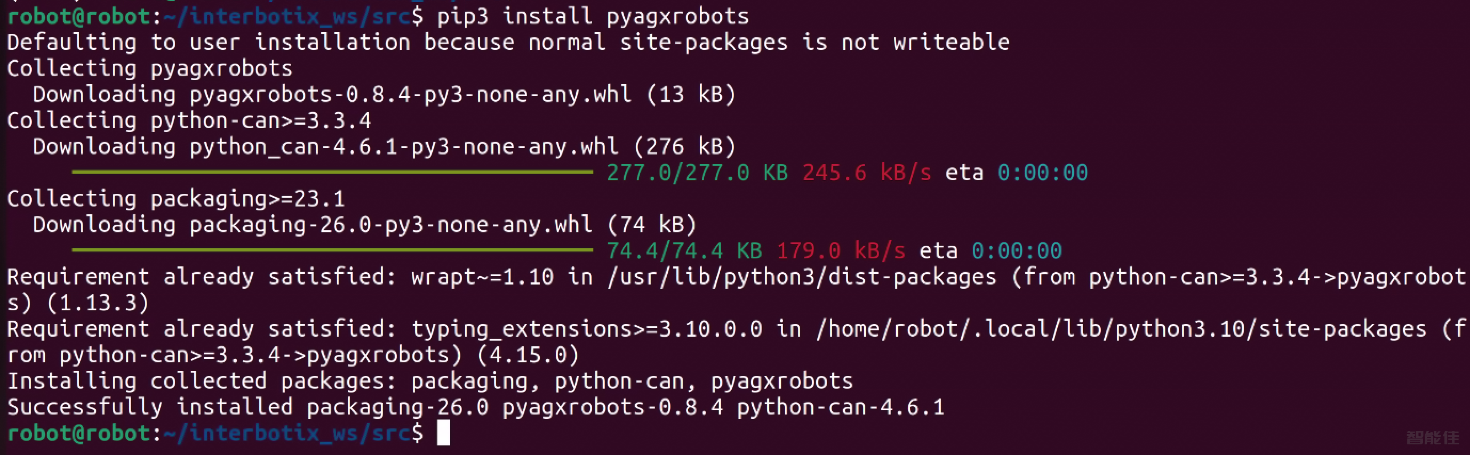Click the python_can download progress bar
The image size is (1470, 455).
332,172
